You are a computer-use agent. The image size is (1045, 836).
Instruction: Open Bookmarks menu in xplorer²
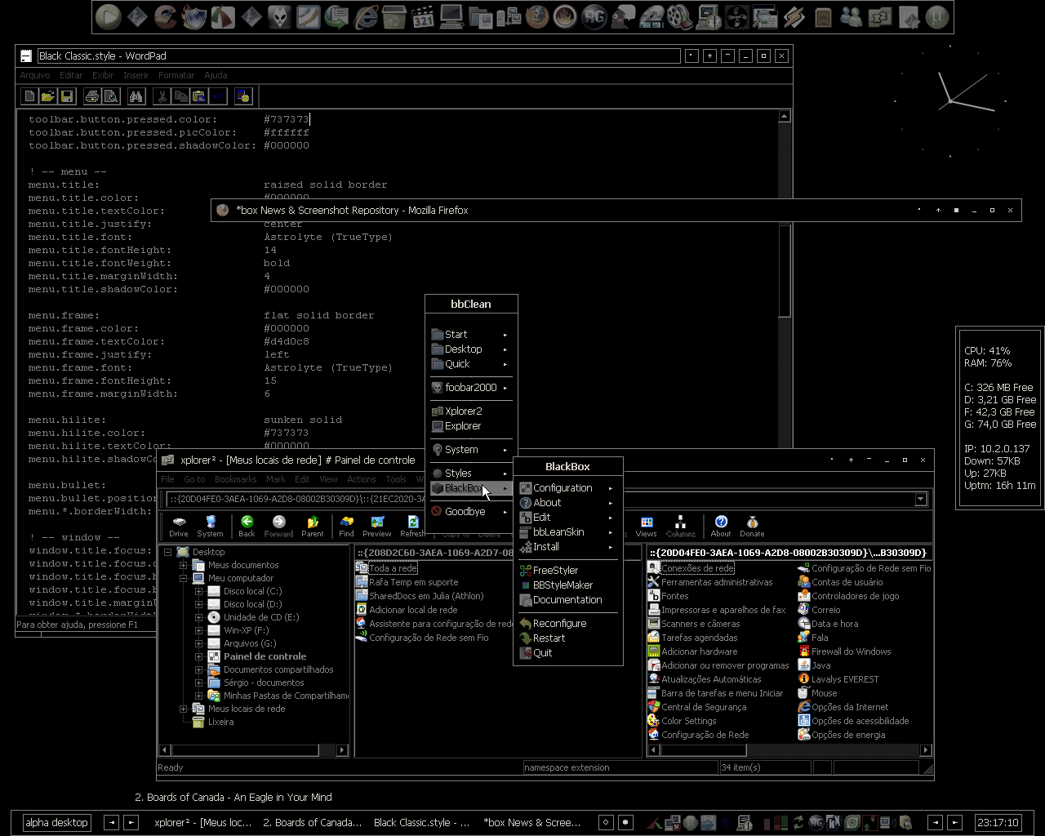coord(235,479)
